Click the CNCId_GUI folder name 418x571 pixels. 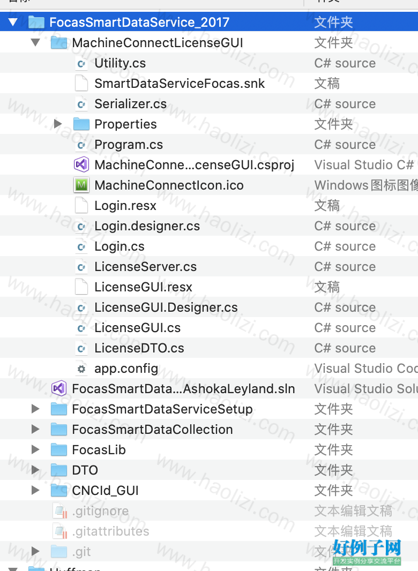(x=106, y=491)
